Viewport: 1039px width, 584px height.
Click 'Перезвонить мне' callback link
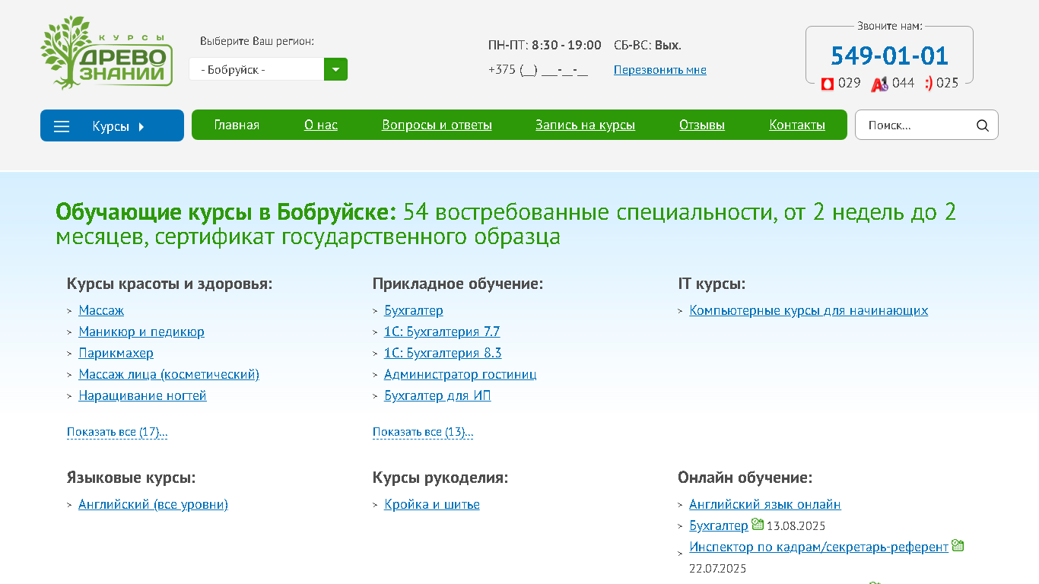click(x=660, y=70)
